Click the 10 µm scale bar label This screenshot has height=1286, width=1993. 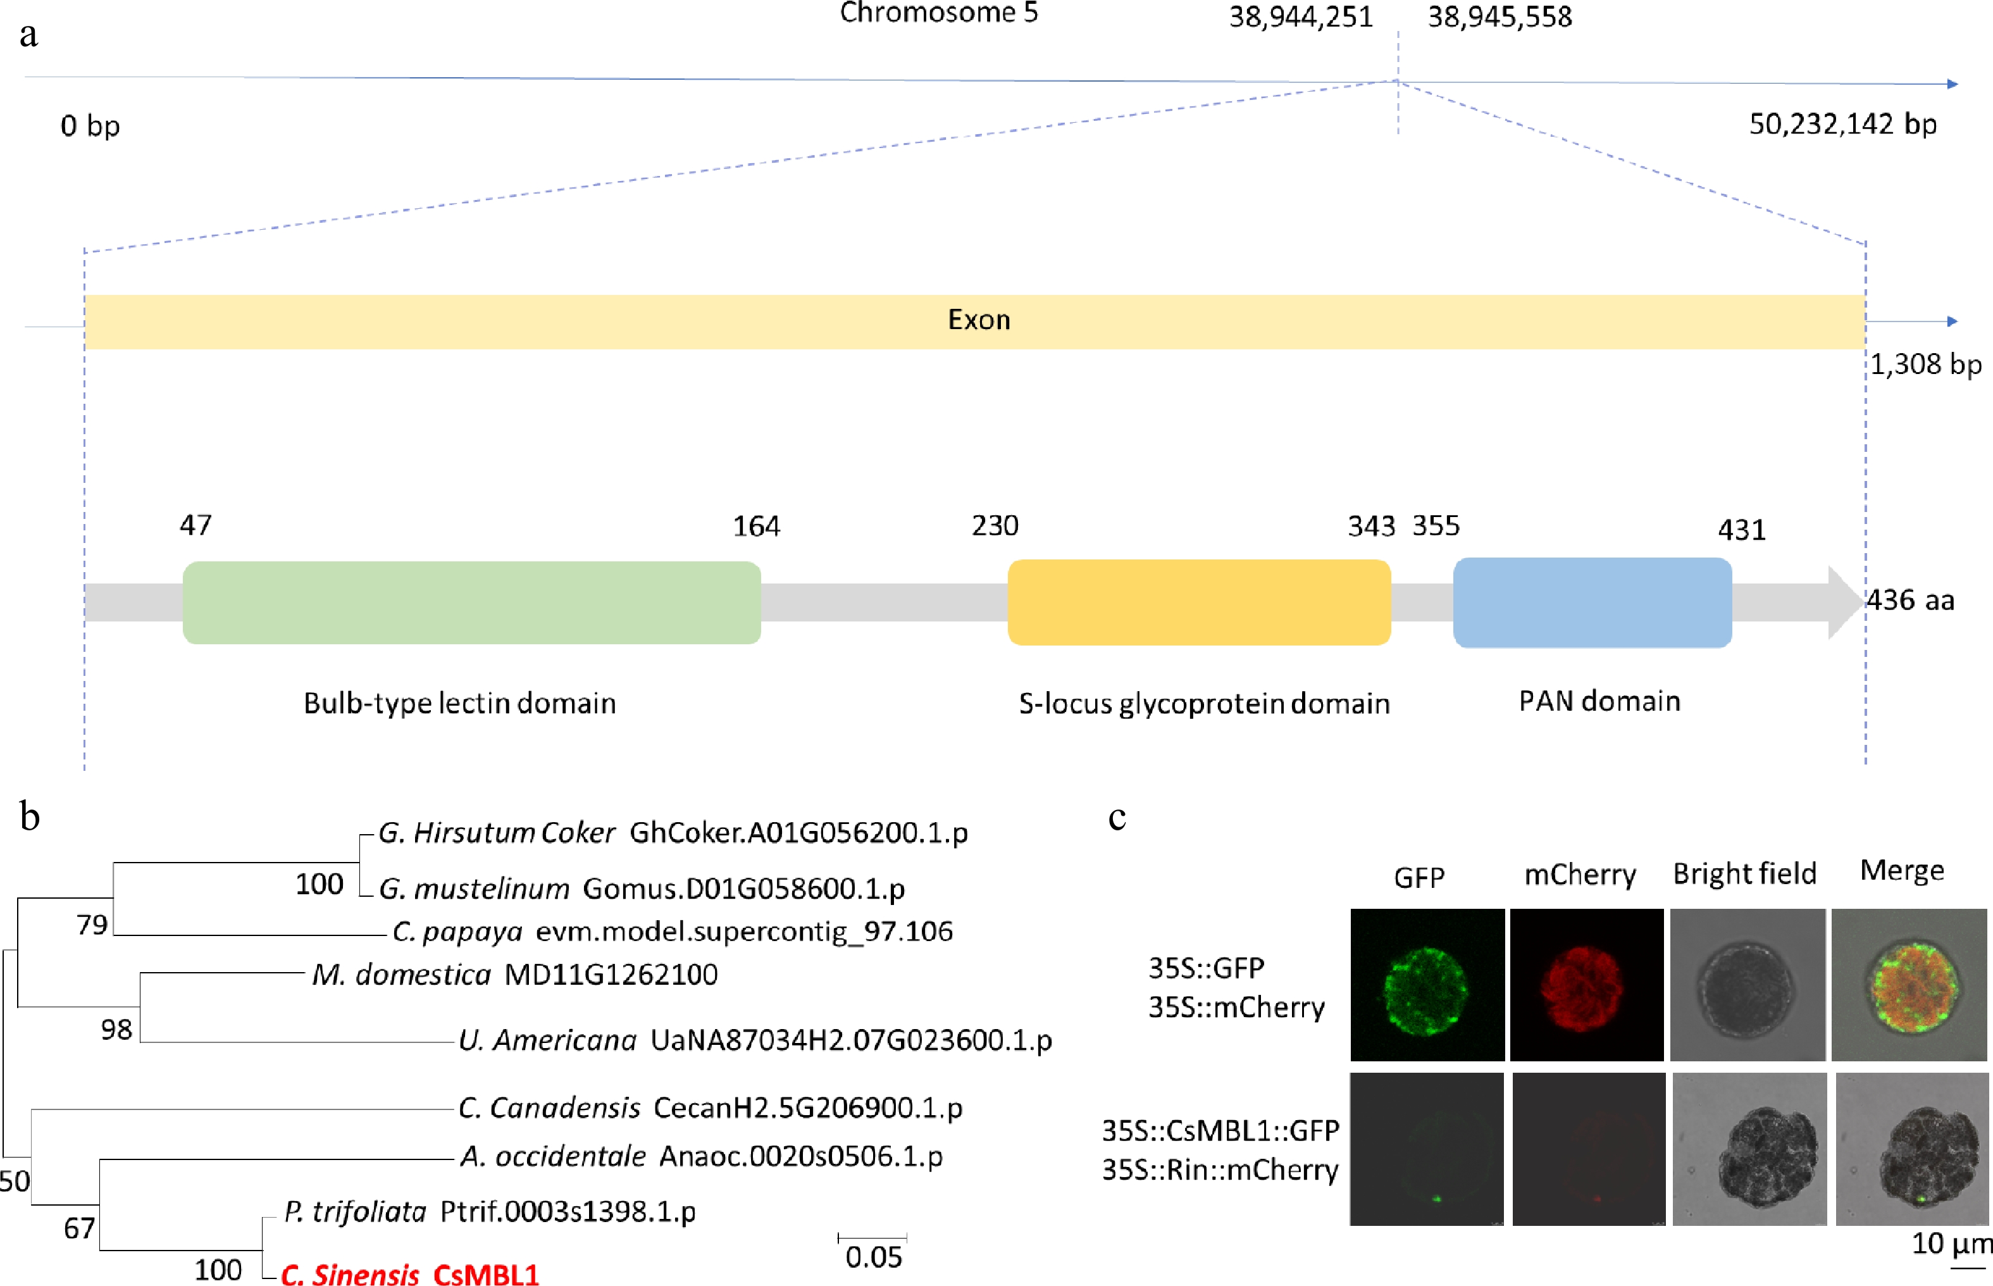click(x=1951, y=1244)
